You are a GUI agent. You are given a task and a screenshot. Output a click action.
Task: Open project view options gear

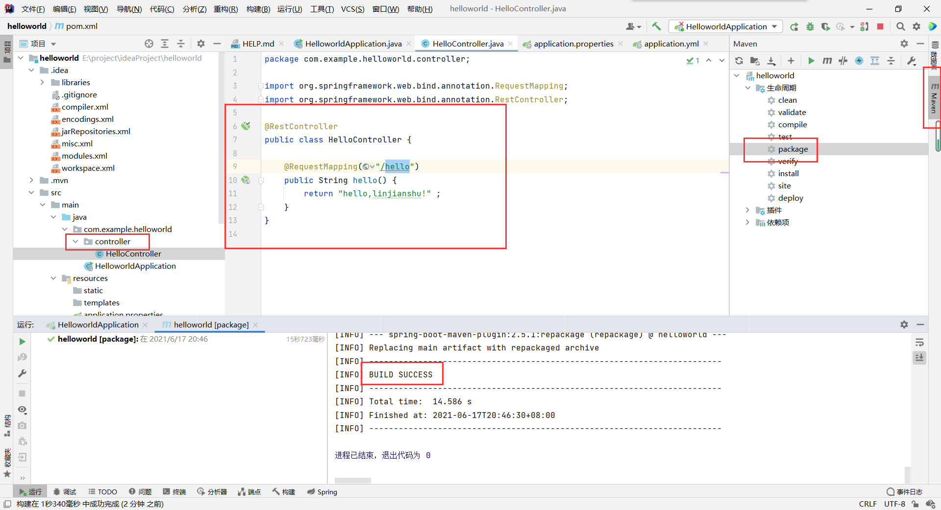point(201,44)
